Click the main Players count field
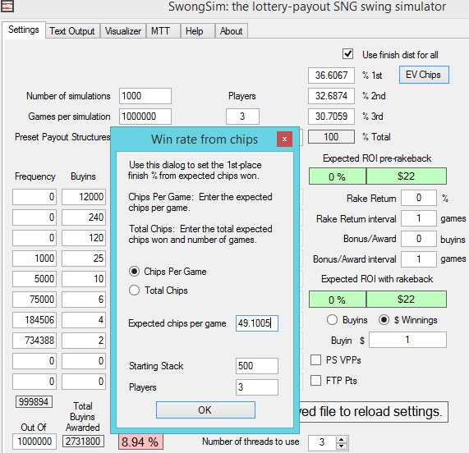 [x=242, y=117]
